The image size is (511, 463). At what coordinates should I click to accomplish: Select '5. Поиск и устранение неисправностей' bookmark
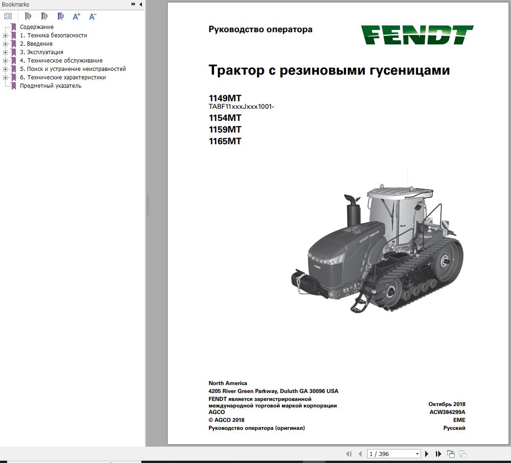point(73,69)
